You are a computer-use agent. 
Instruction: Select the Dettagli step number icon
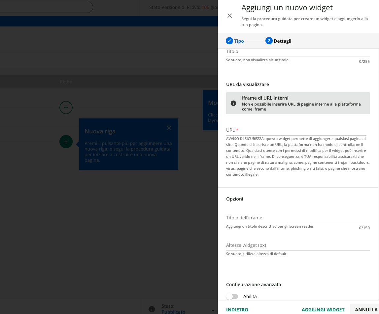(269, 41)
